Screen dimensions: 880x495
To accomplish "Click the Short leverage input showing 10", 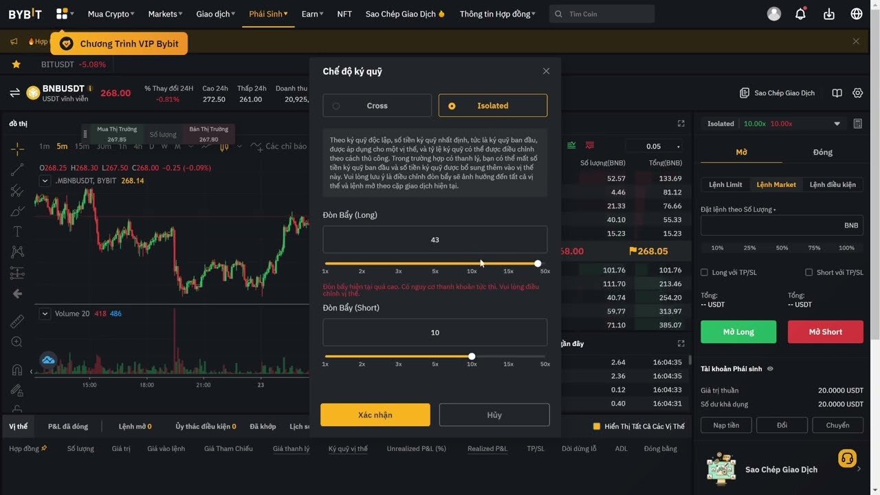I will (435, 332).
